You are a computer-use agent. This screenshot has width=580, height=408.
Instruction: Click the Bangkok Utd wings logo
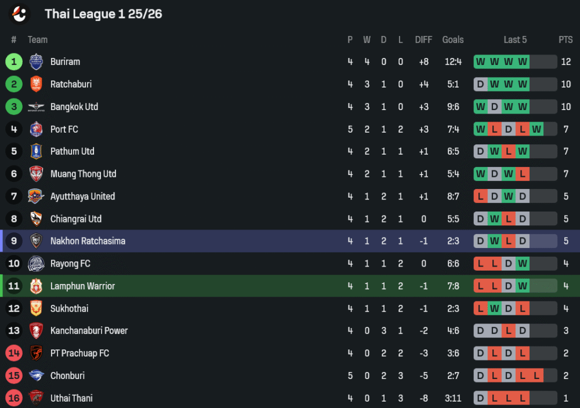point(36,107)
